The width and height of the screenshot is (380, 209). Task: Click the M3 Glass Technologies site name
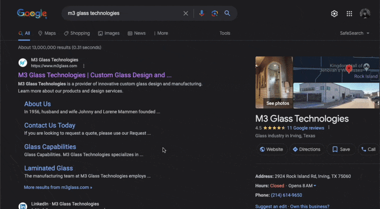click(55, 60)
